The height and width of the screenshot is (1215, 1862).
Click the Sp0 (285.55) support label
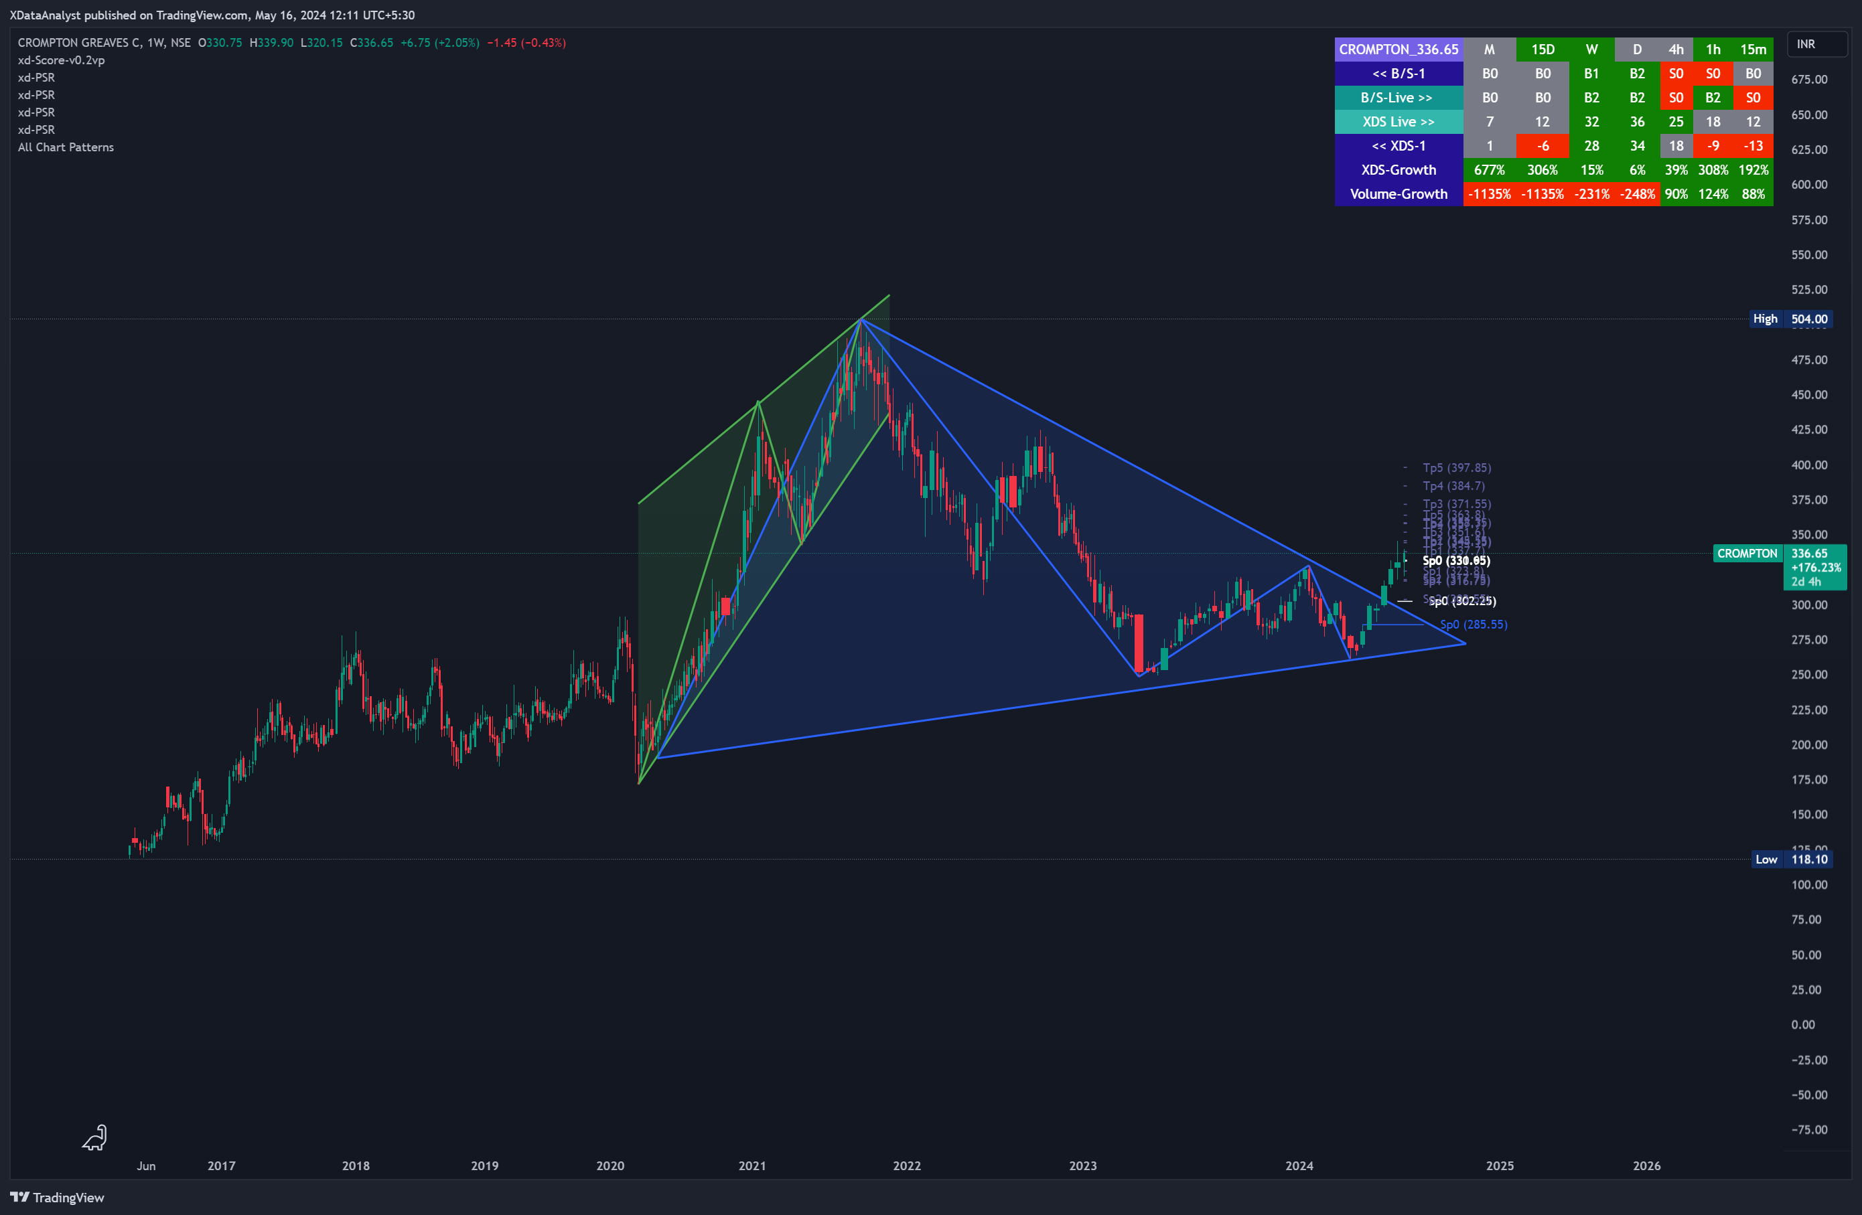(x=1473, y=624)
